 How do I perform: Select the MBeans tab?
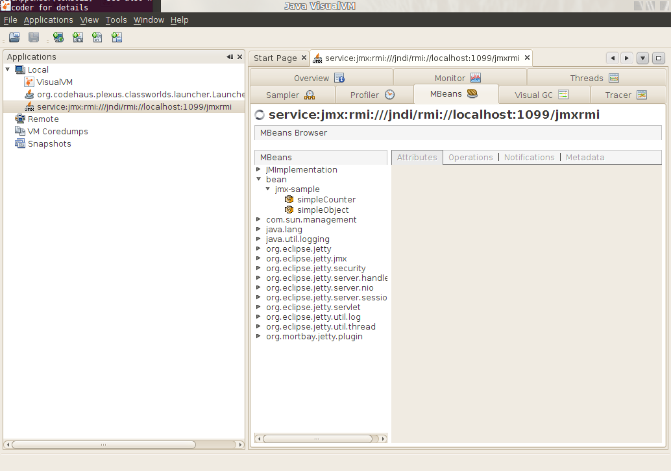click(456, 94)
